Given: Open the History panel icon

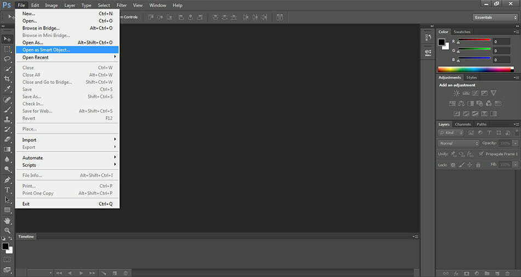Looking at the screenshot, I should click(428, 38).
